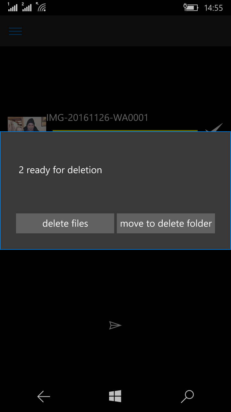Open search with the magnifier icon

[x=187, y=396]
